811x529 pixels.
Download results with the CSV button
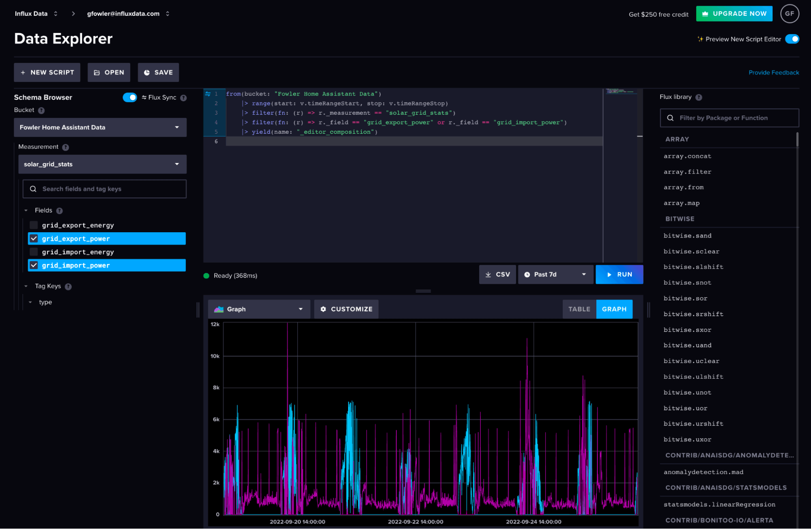(497, 274)
